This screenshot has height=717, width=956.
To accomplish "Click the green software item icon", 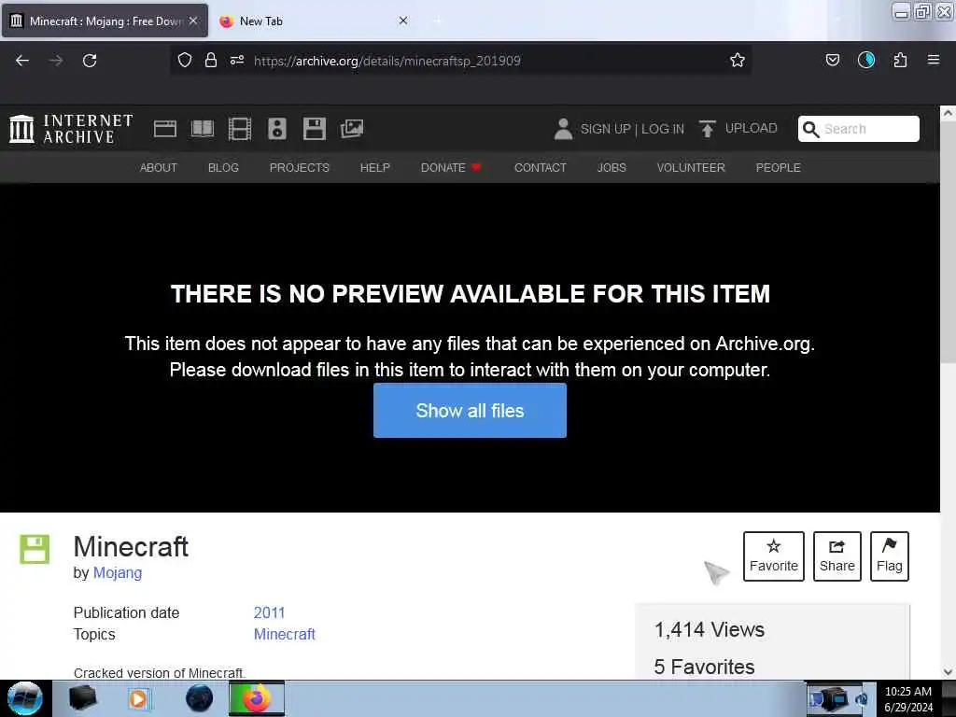I will (35, 549).
